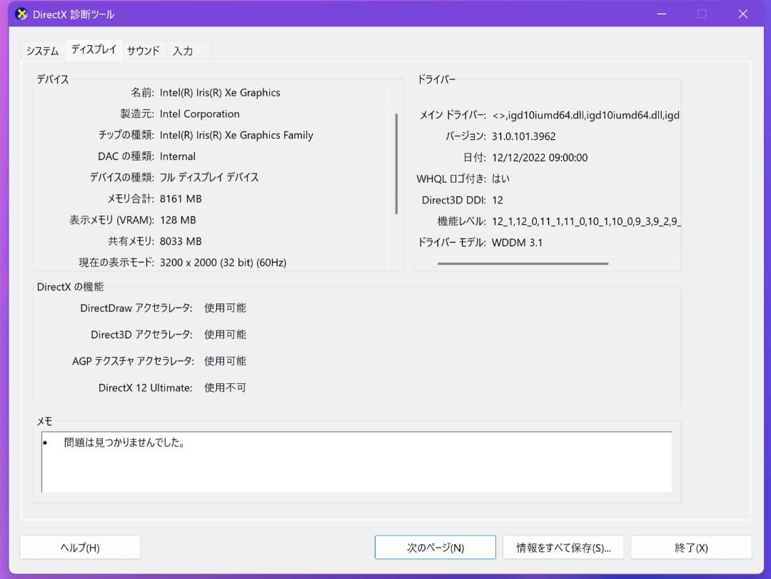
Task: Click the 次のページ(N) button
Action: (435, 547)
